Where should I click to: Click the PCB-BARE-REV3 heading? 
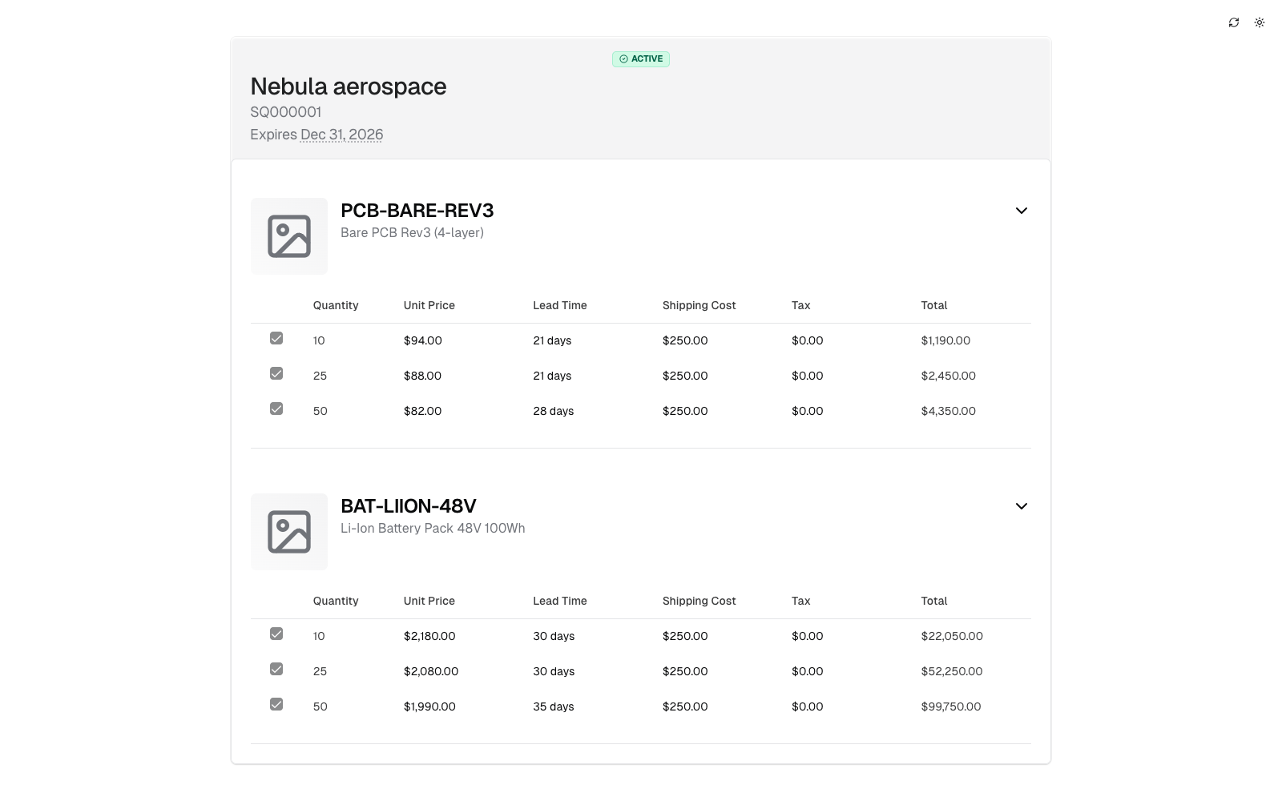417,211
